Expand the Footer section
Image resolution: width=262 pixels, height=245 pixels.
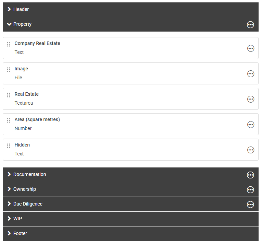point(9,233)
